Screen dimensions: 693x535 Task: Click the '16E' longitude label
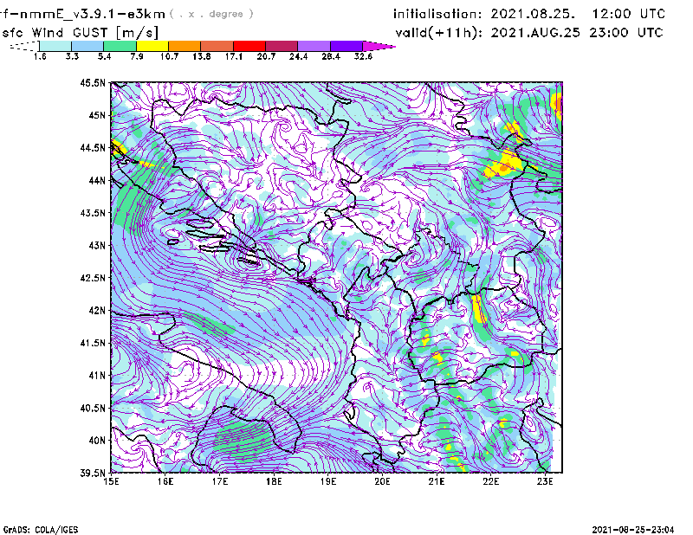coord(165,481)
